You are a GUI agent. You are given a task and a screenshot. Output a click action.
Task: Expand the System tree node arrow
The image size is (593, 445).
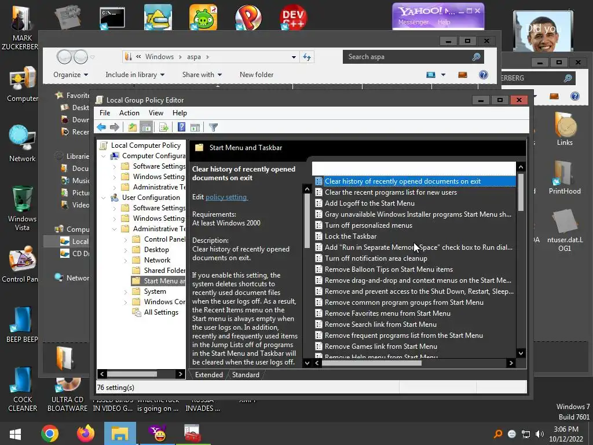(126, 292)
